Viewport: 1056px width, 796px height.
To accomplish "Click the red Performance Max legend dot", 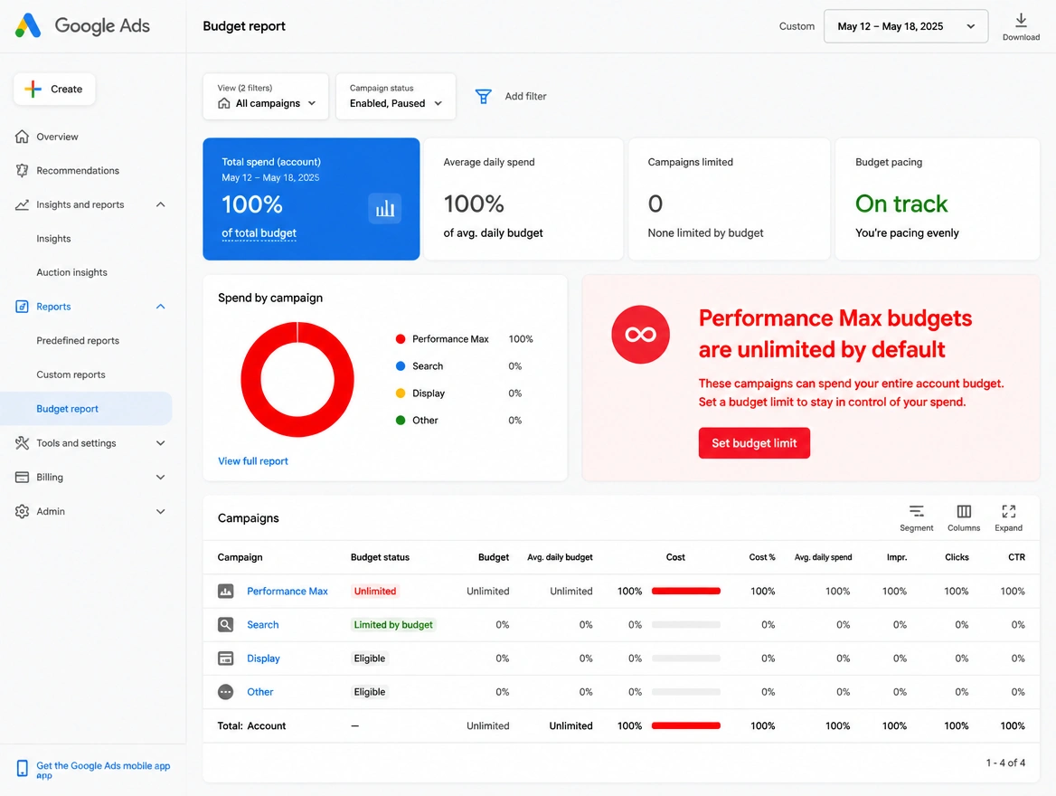I will pos(400,339).
